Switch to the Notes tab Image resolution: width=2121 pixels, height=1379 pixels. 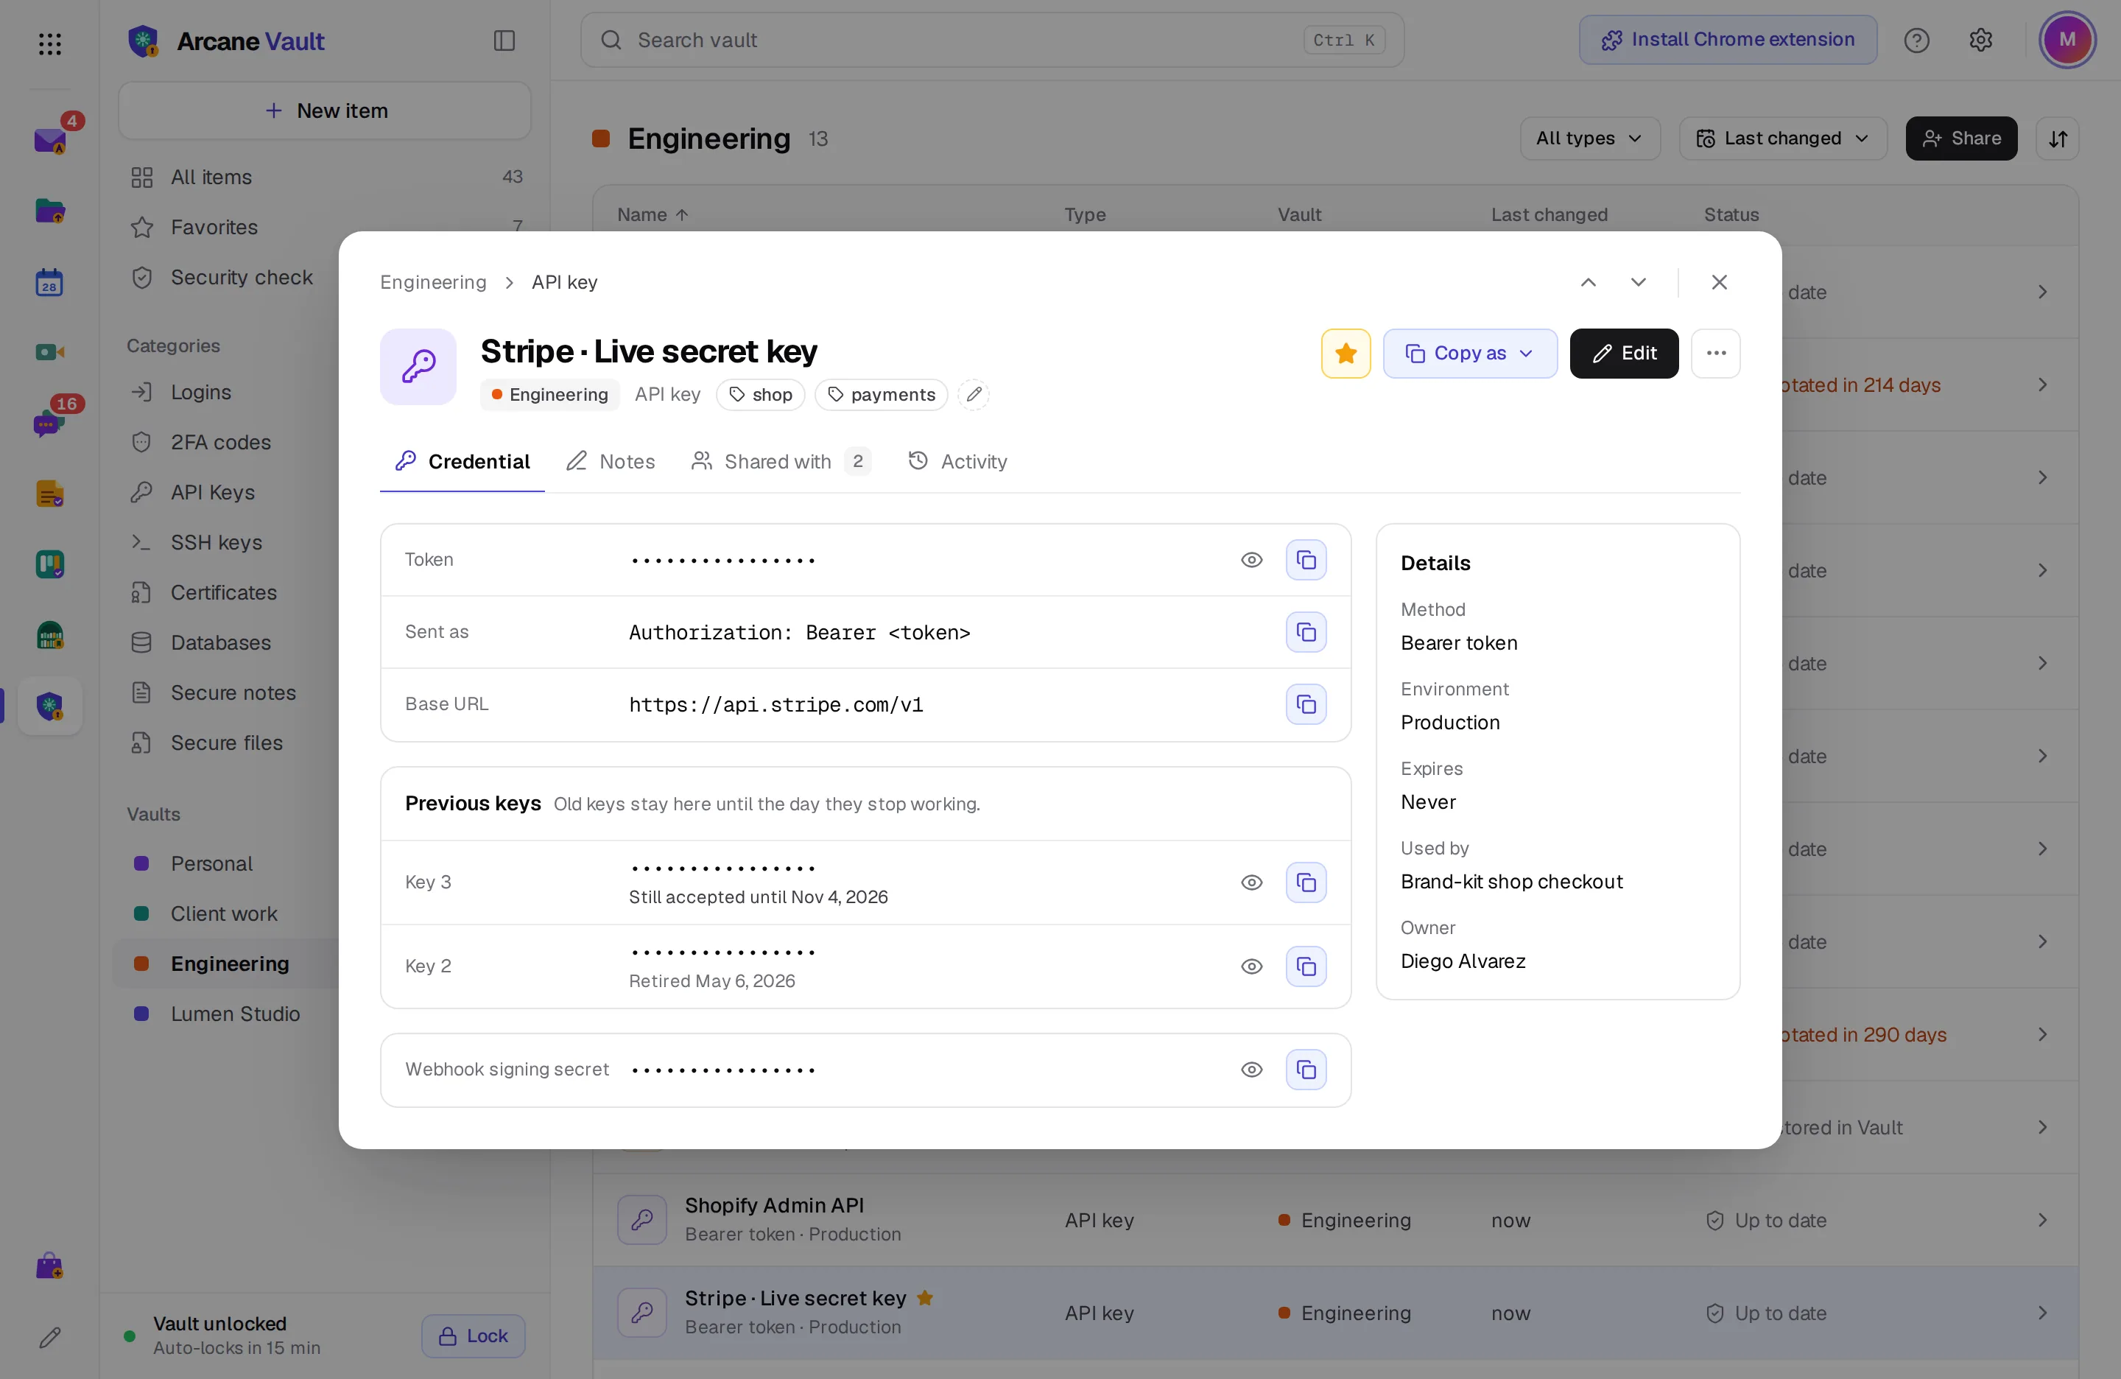[x=611, y=462]
